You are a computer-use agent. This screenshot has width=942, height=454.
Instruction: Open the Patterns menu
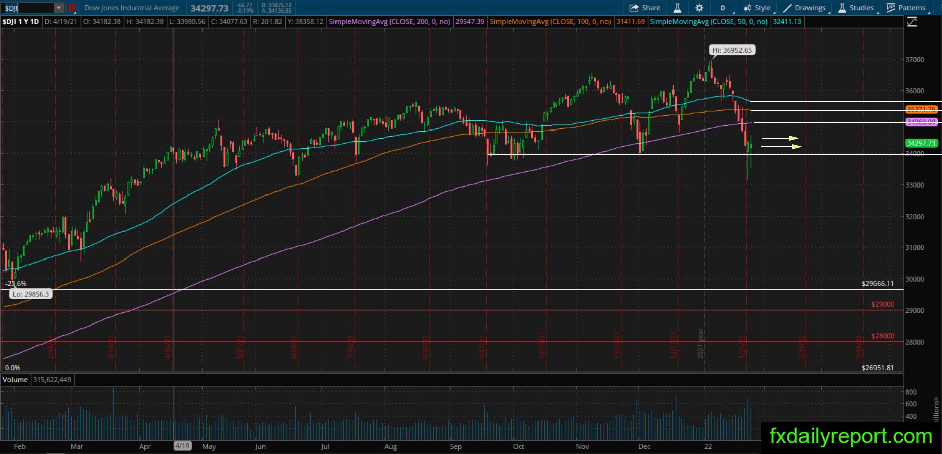pos(906,8)
